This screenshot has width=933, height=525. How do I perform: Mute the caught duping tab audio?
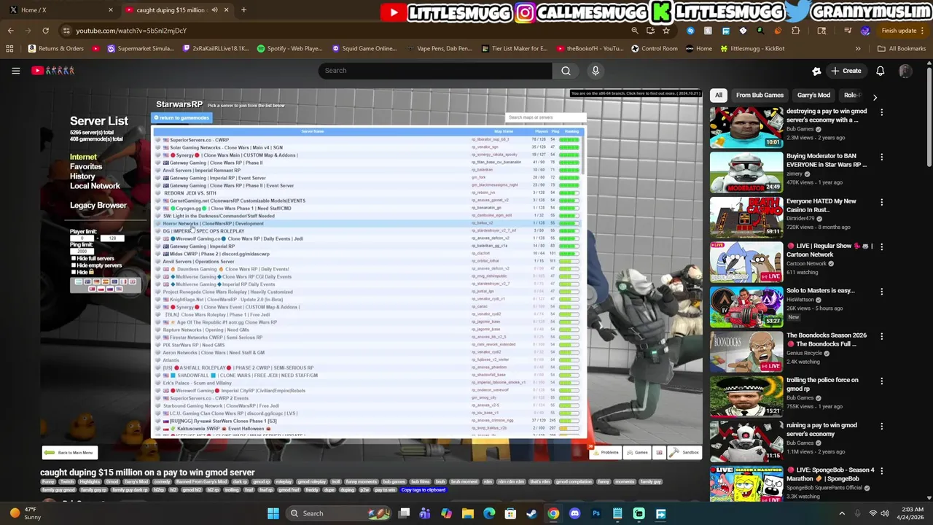pyautogui.click(x=214, y=10)
